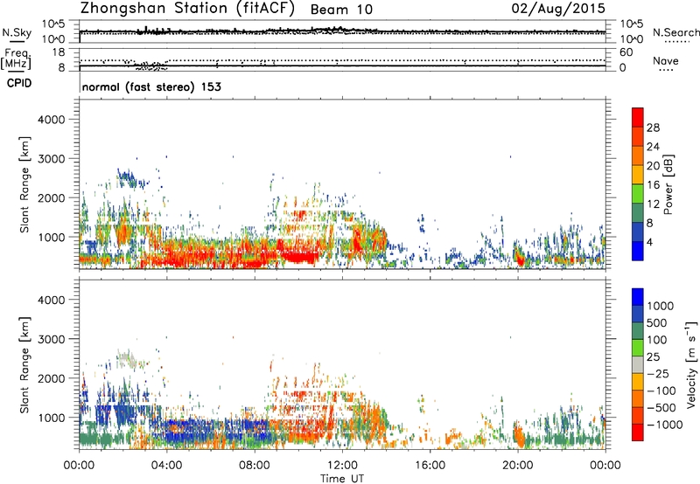Click the '20:00' time axis tick label
This screenshot has width=700, height=484.
coord(518,466)
